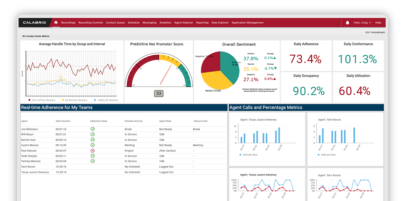405x201 pixels.
Task: Click the Home icon in navigation bar
Action: pyautogui.click(x=56, y=23)
